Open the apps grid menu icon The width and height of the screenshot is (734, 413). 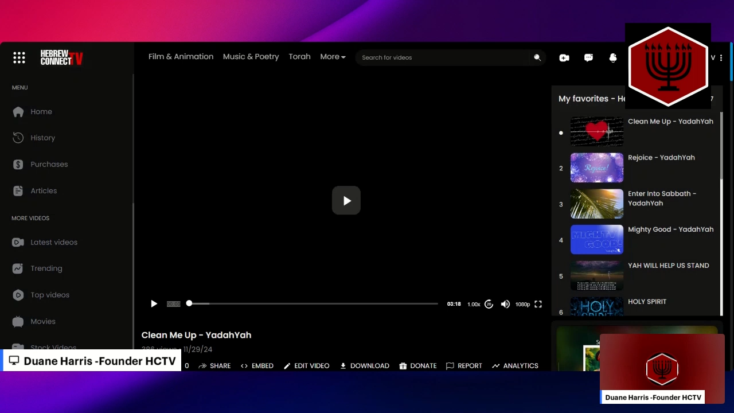pyautogui.click(x=19, y=57)
